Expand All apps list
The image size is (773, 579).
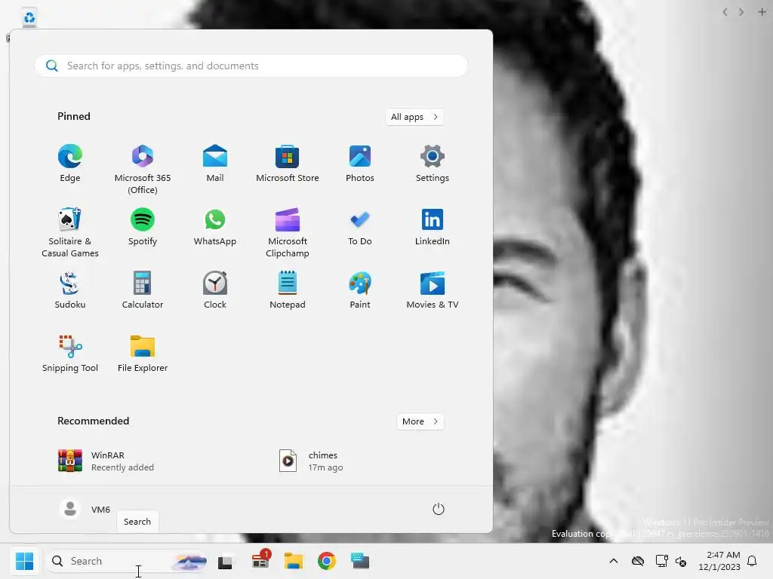(414, 117)
